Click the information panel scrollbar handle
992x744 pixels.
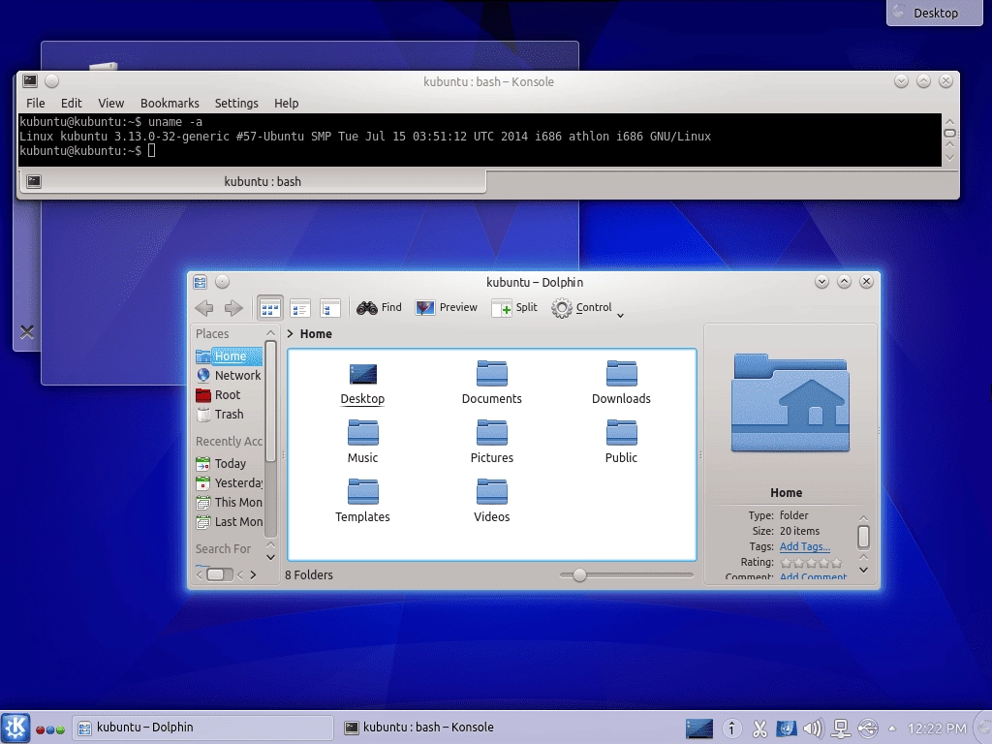[863, 537]
